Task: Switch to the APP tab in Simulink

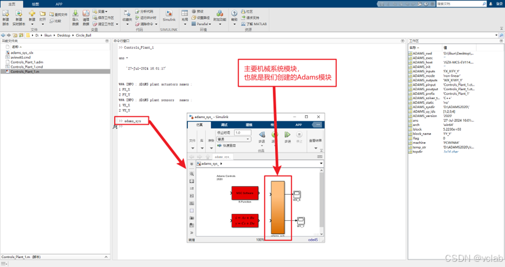Action: (x=298, y=125)
